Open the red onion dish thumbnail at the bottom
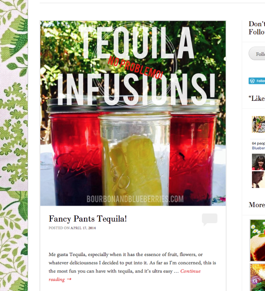Image resolution: width=265 pixels, height=291 pixels. [258, 277]
